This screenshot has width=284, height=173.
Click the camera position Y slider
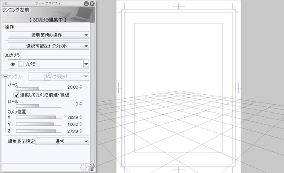39,124
